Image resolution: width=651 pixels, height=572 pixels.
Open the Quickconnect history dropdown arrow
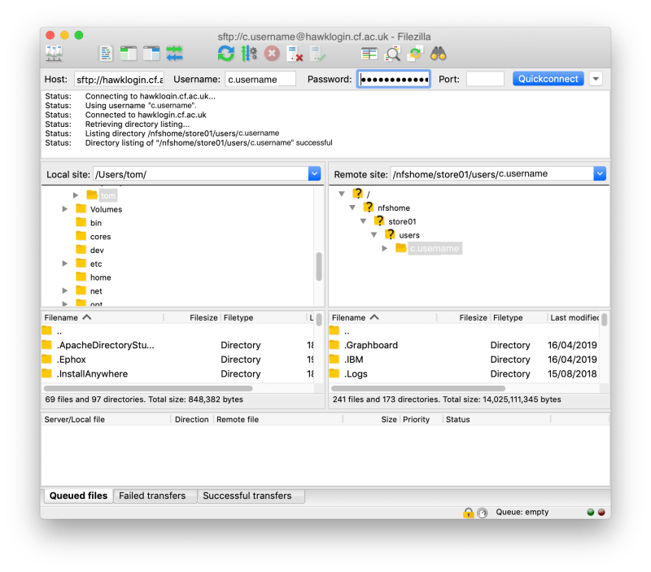tap(596, 79)
